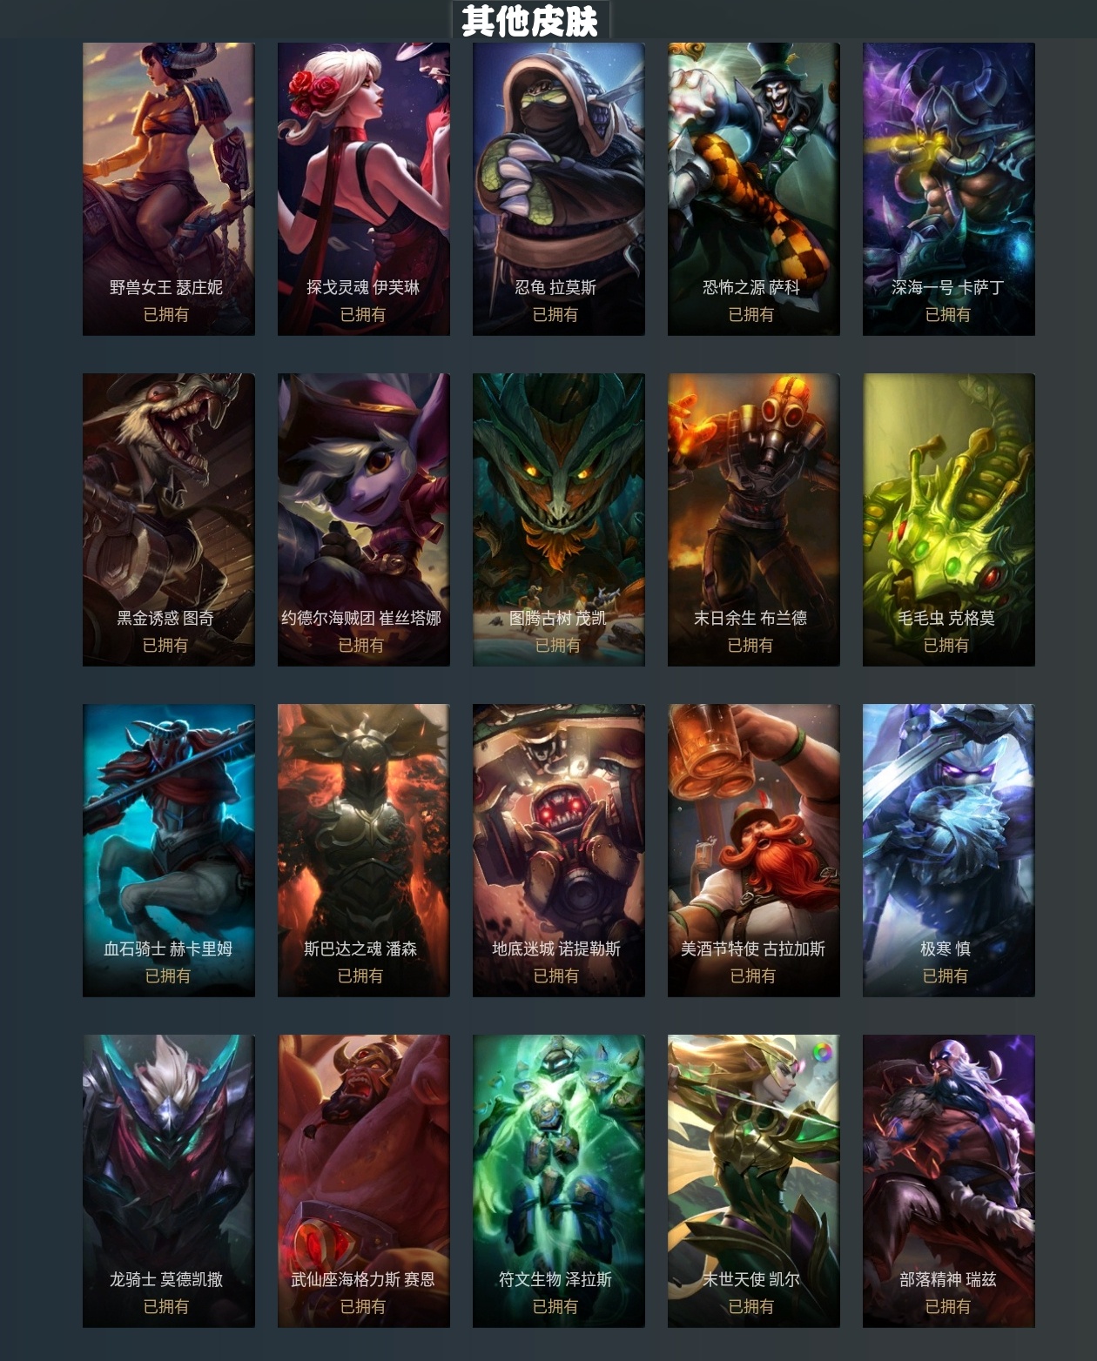Click the chroma color wheel on 末世天使 凯尔

click(x=822, y=1053)
